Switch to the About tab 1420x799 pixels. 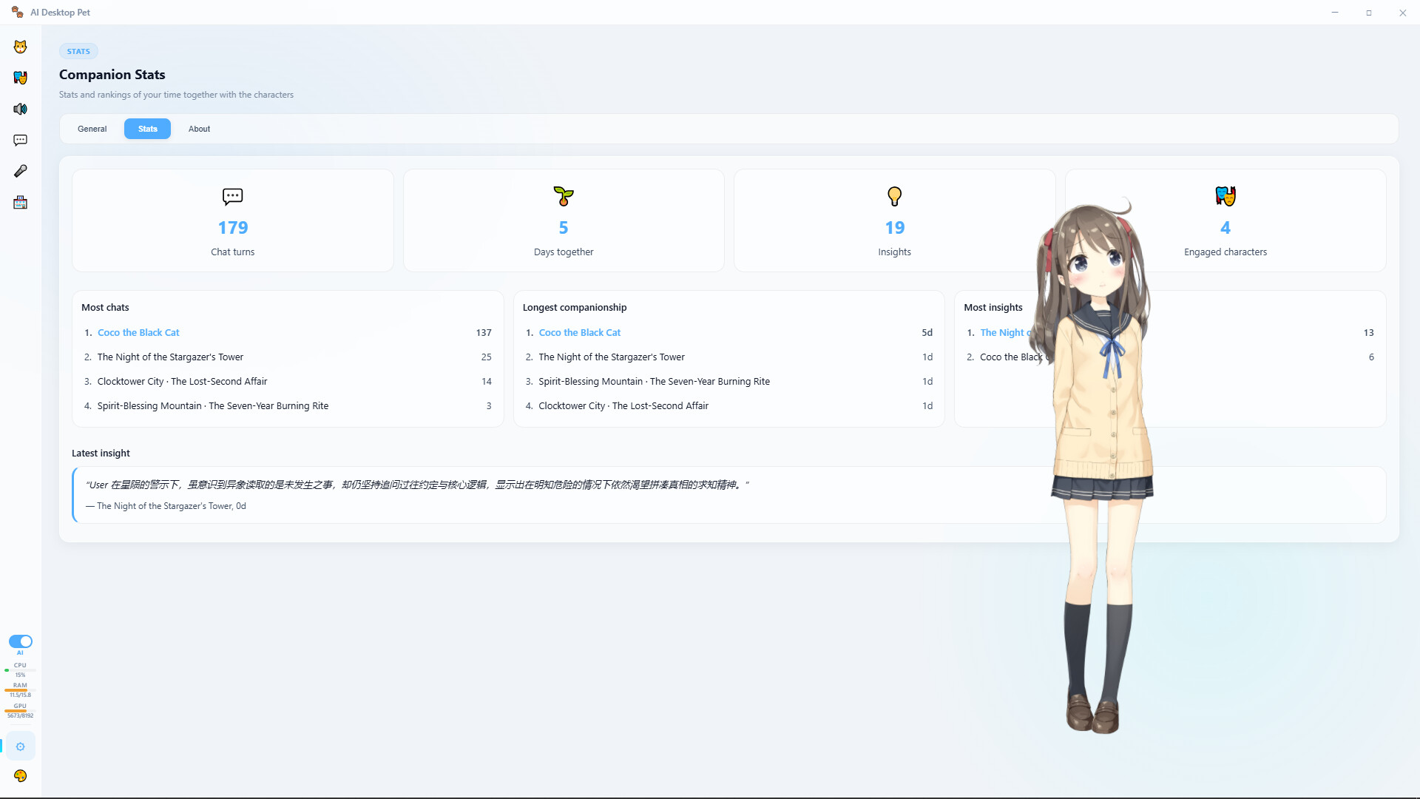[x=199, y=129]
